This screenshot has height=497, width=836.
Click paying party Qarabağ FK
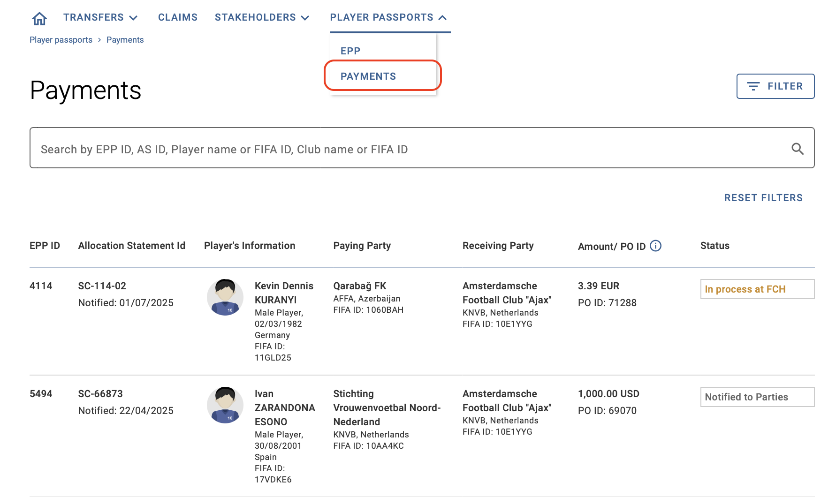pos(360,286)
